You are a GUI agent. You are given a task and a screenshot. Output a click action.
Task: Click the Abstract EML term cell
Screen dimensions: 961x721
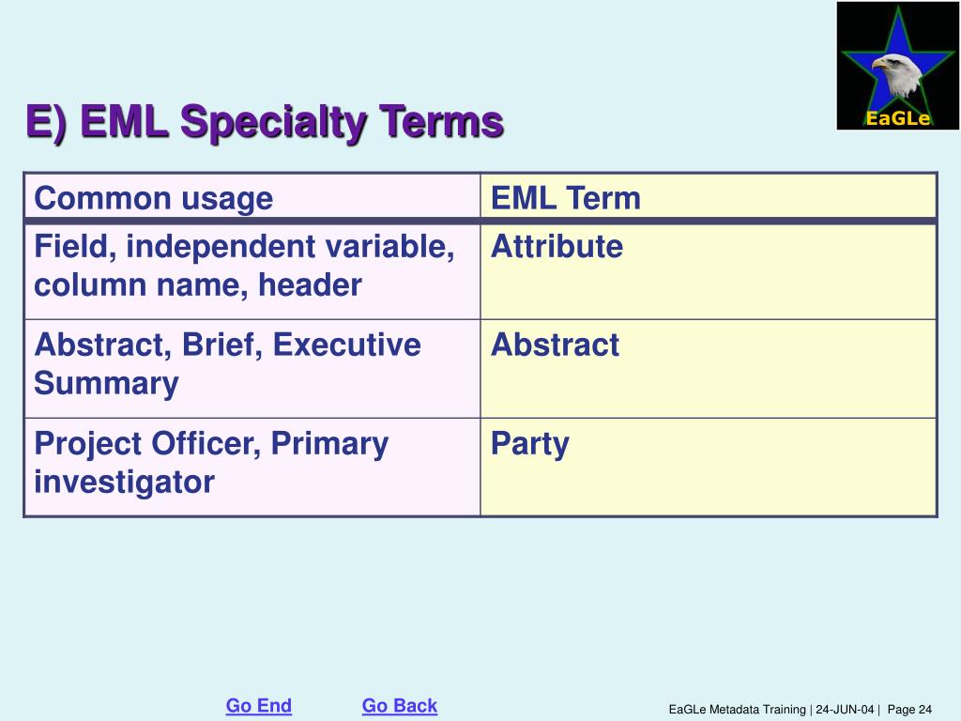(x=709, y=369)
